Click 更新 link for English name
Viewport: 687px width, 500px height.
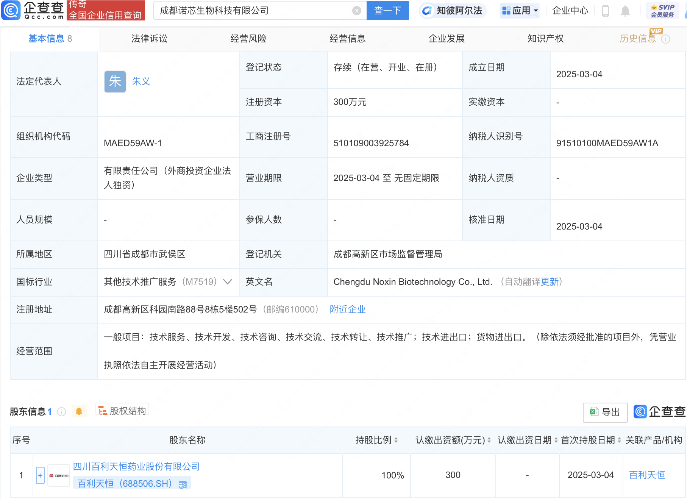click(x=550, y=282)
